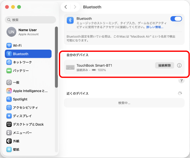This screenshot has width=190, height=158.
Task: Click the ディスプレイ sun icon
Action: [9, 116]
